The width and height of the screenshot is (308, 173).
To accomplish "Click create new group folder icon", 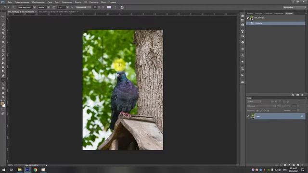I will tap(294, 165).
